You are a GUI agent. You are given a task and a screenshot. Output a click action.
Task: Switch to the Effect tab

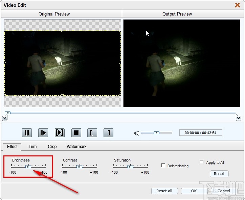[x=12, y=147]
